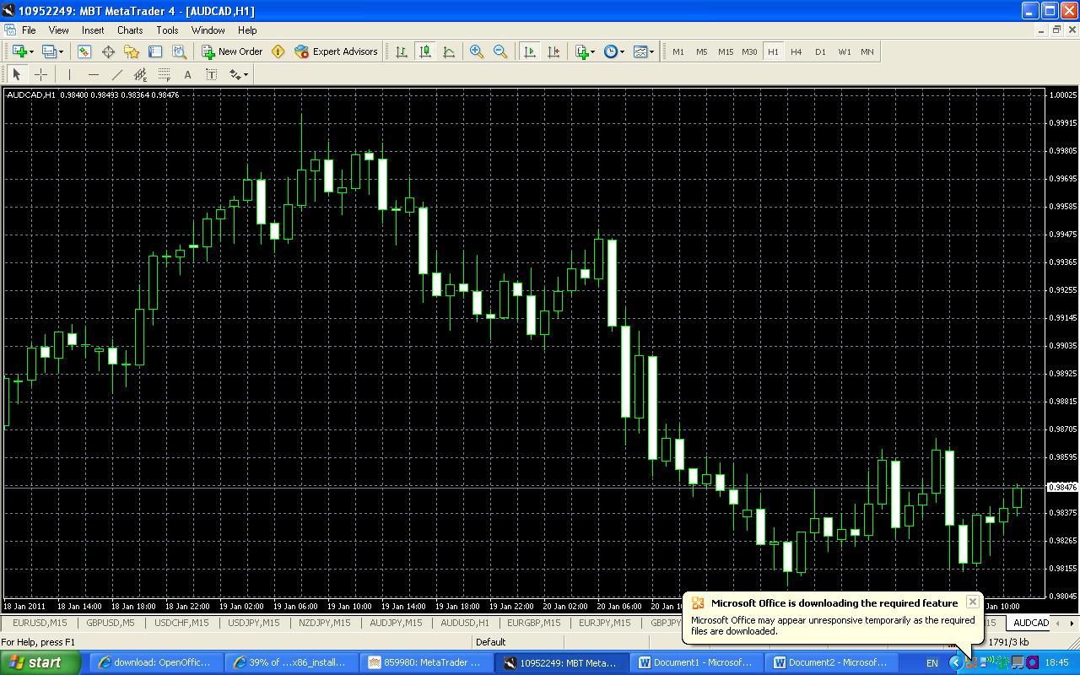Image resolution: width=1080 pixels, height=675 pixels.
Task: Click the yellow diamond alert icon
Action: click(278, 51)
